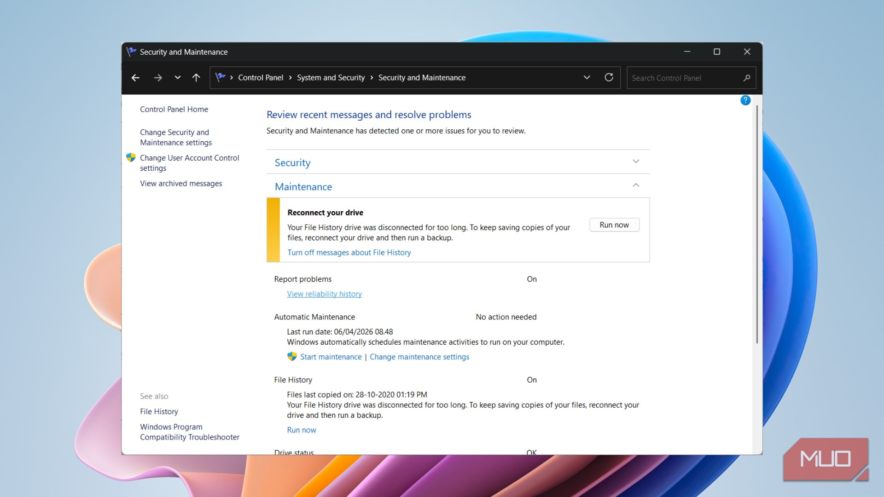The height and width of the screenshot is (497, 884).
Task: Open Windows Program Compatibility Troubleshooter link
Action: pyautogui.click(x=190, y=432)
